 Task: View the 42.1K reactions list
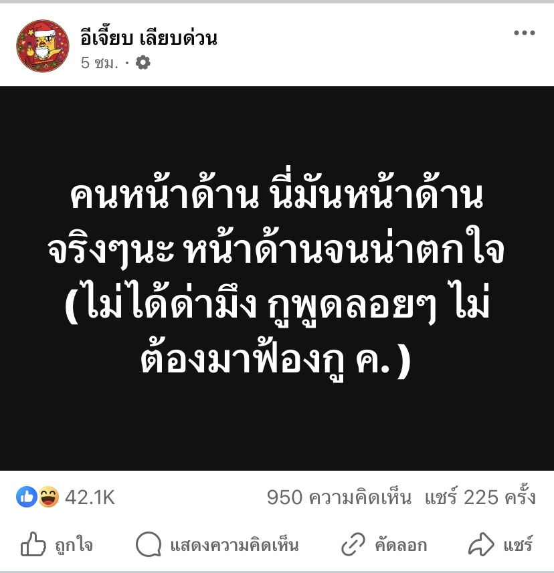(90, 497)
